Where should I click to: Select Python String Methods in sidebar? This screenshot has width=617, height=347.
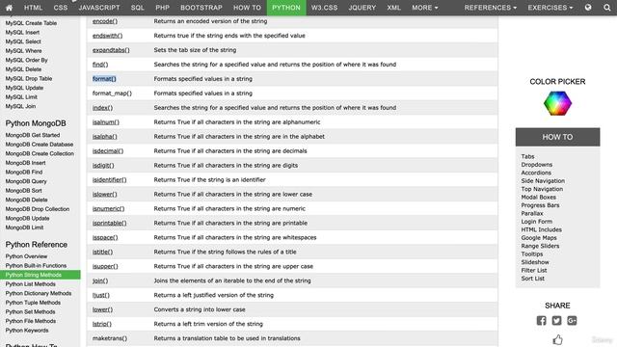point(40,275)
